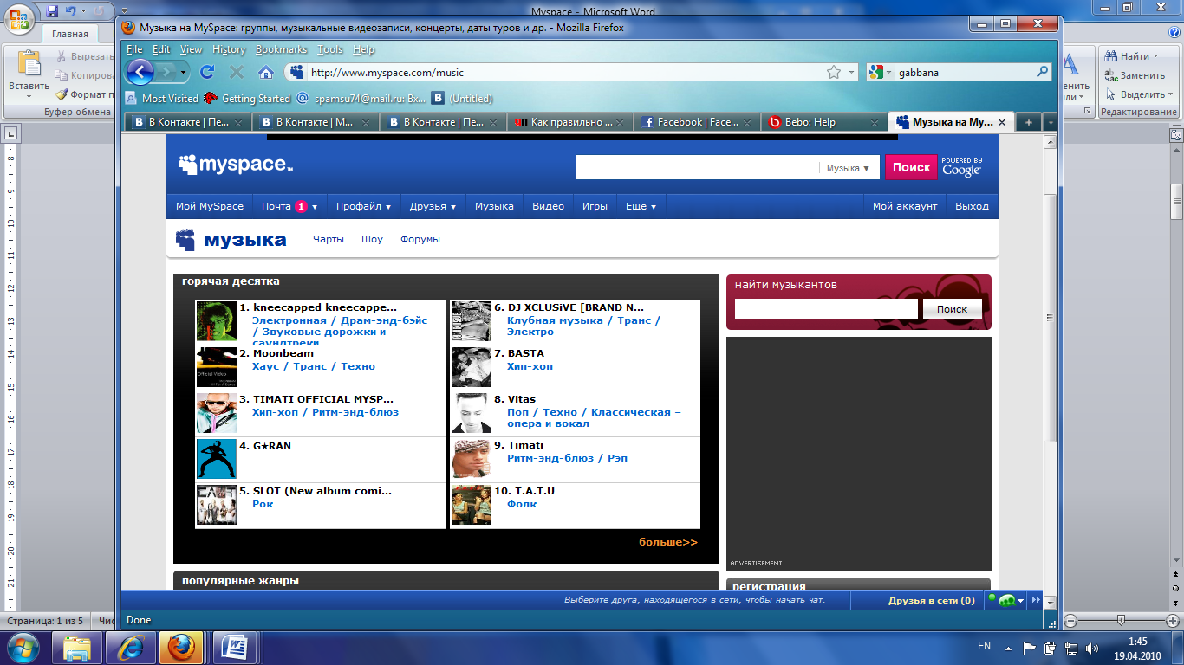
Task: Open the Форумы link
Action: pyautogui.click(x=420, y=239)
